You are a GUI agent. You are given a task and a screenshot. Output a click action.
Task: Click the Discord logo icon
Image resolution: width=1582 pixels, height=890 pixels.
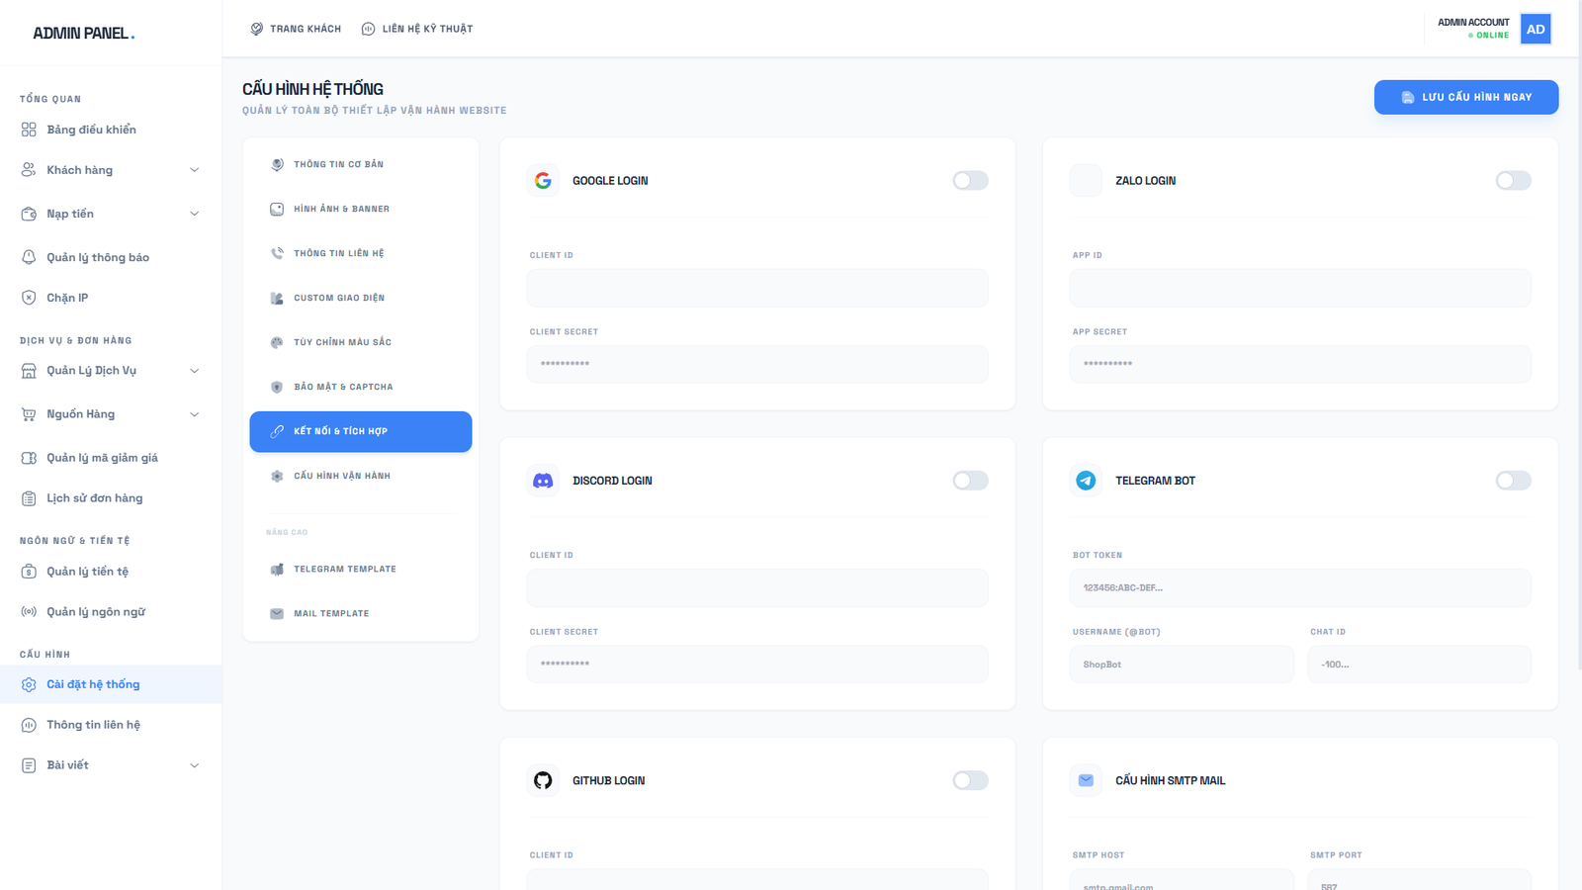tap(543, 481)
